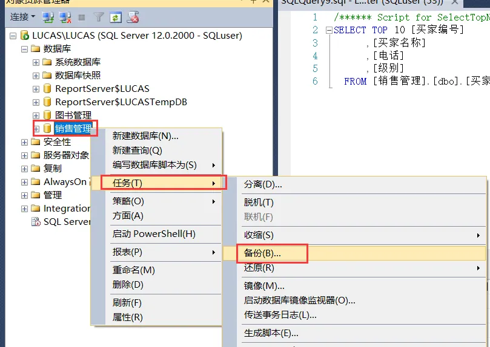Choose 备份(B)... in tasks submenu
The image size is (490, 347).
click(x=354, y=253)
